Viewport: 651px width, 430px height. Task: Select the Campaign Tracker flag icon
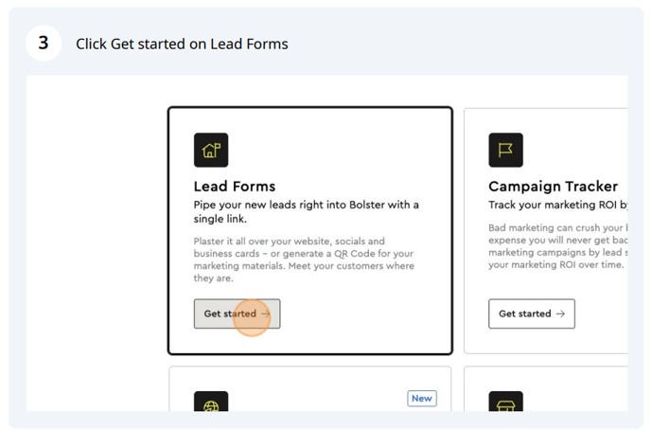click(x=505, y=150)
